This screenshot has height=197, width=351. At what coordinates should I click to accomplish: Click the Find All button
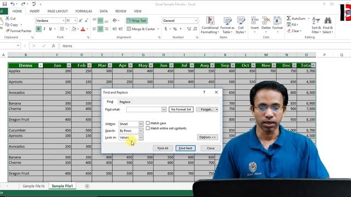(x=163, y=148)
